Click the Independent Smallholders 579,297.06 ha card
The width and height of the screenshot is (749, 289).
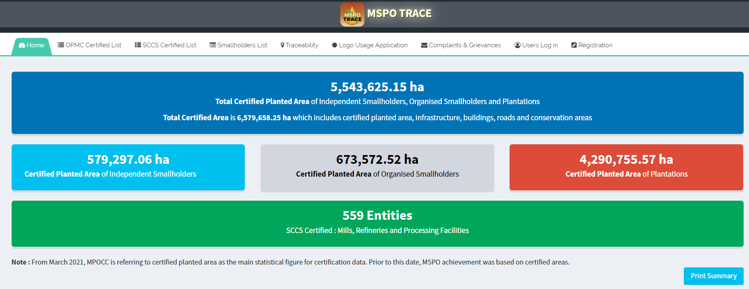[128, 168]
